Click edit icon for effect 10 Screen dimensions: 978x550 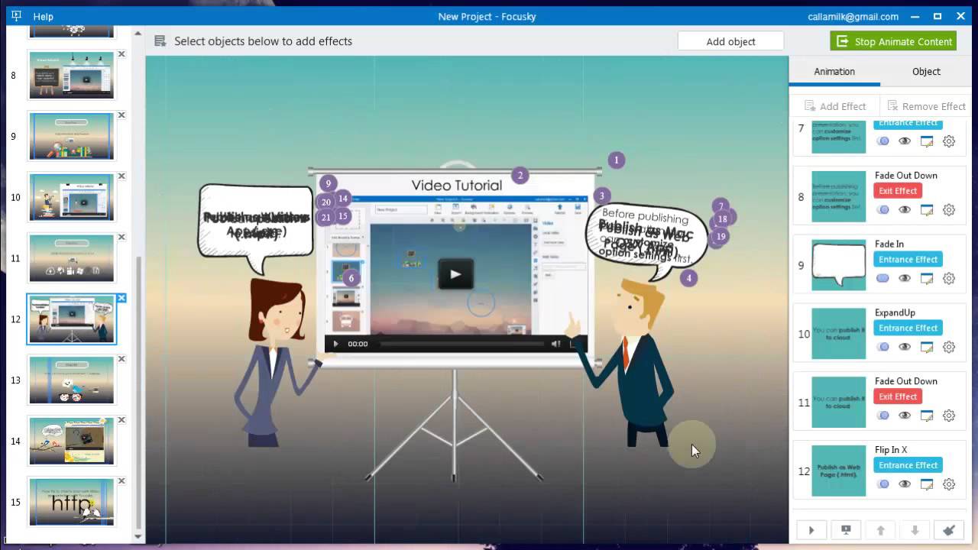pos(927,347)
